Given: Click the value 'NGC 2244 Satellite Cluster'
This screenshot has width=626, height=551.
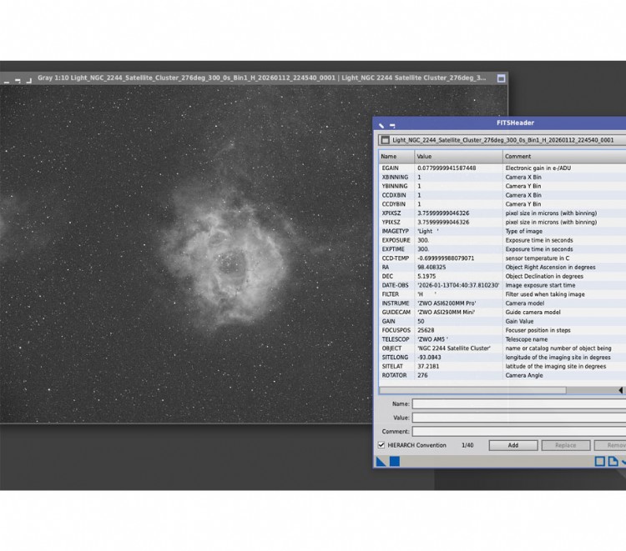Looking at the screenshot, I should click(454, 348).
